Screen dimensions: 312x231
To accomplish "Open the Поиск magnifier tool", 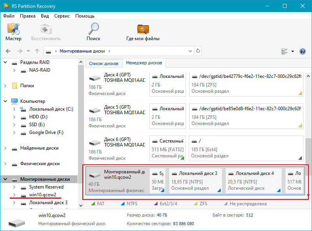I will point(93,32).
